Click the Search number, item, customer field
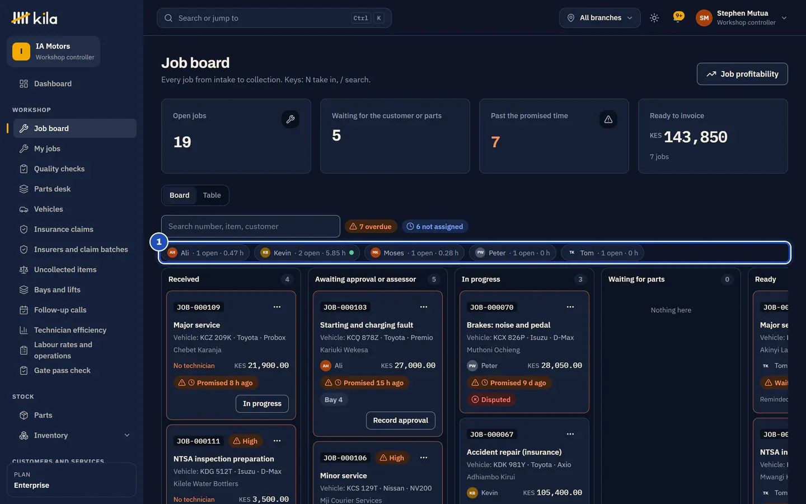 251,226
